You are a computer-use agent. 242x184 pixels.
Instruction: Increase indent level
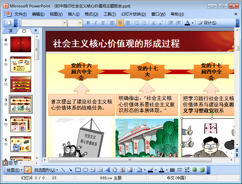(178, 23)
